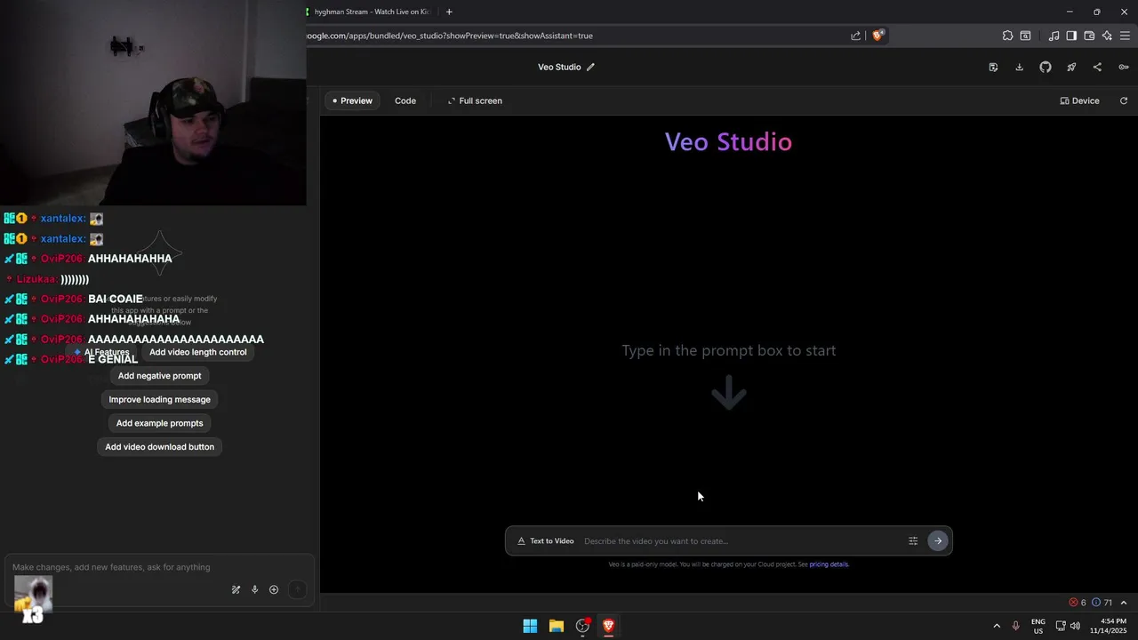This screenshot has height=640, width=1138.
Task: Click the rocket deploy icon
Action: point(1071,67)
